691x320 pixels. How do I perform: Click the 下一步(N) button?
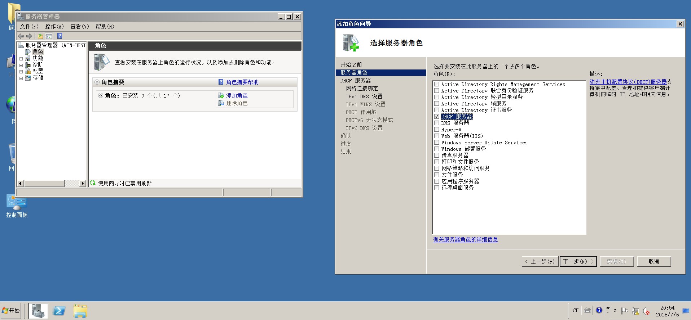coord(578,261)
